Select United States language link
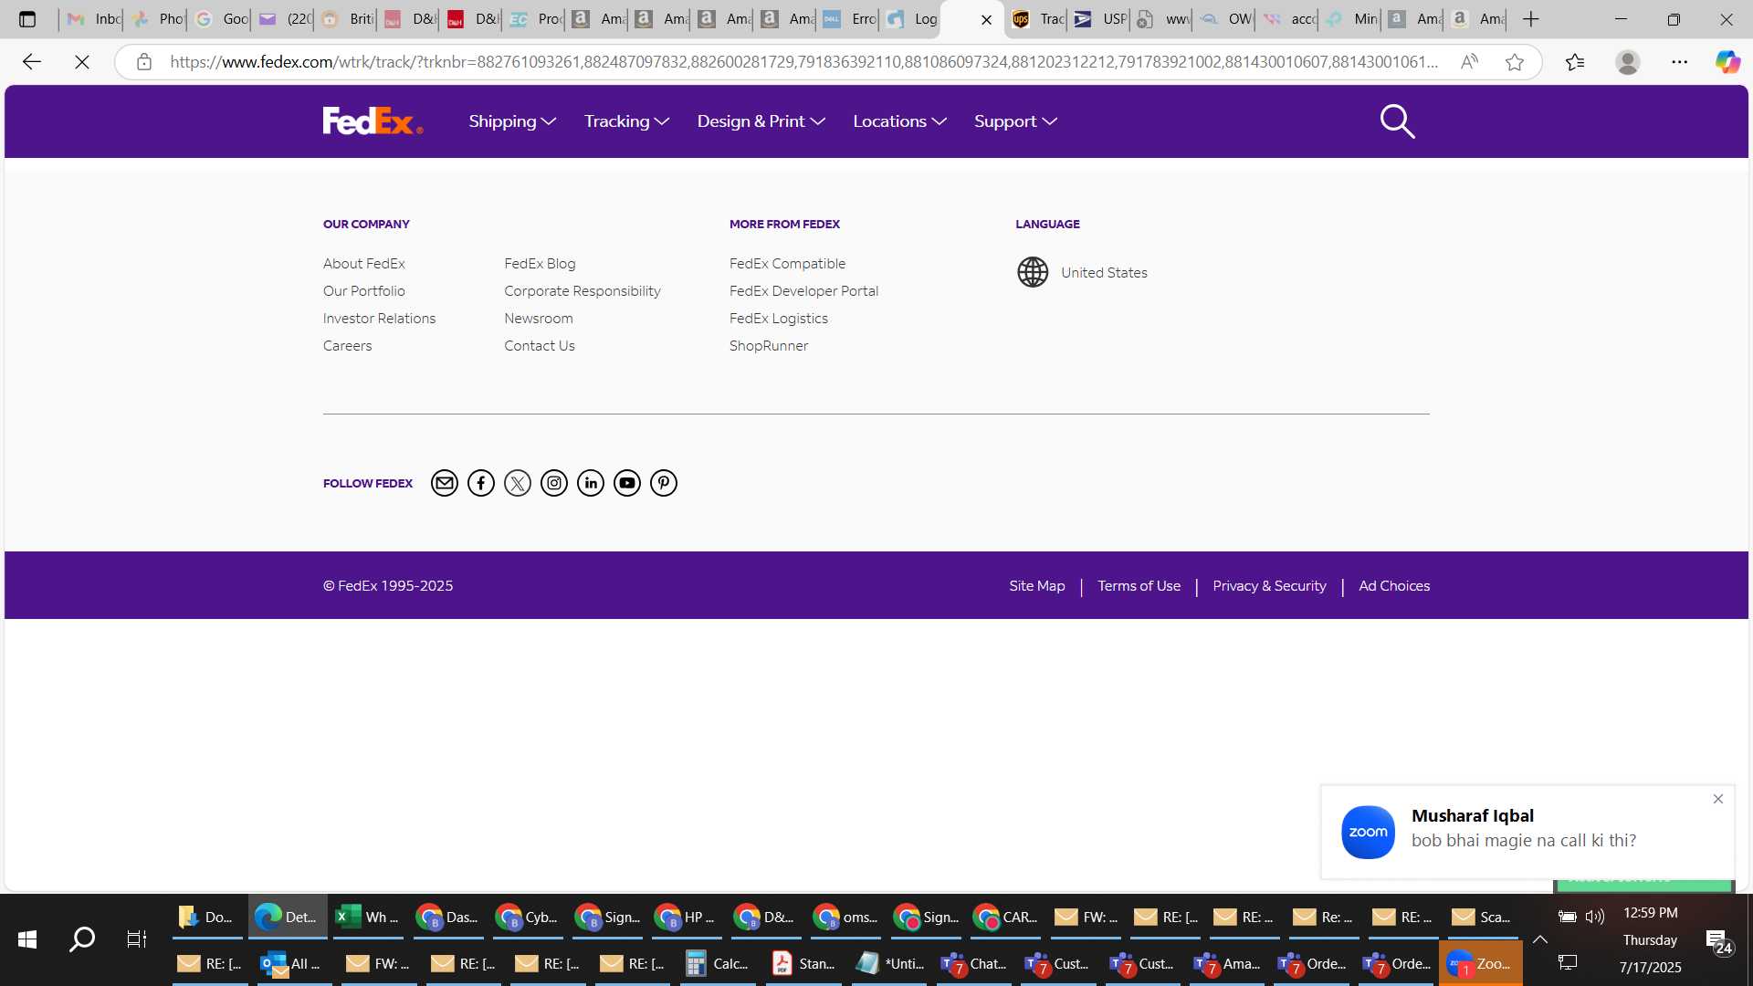This screenshot has width=1753, height=986. [x=1104, y=273]
